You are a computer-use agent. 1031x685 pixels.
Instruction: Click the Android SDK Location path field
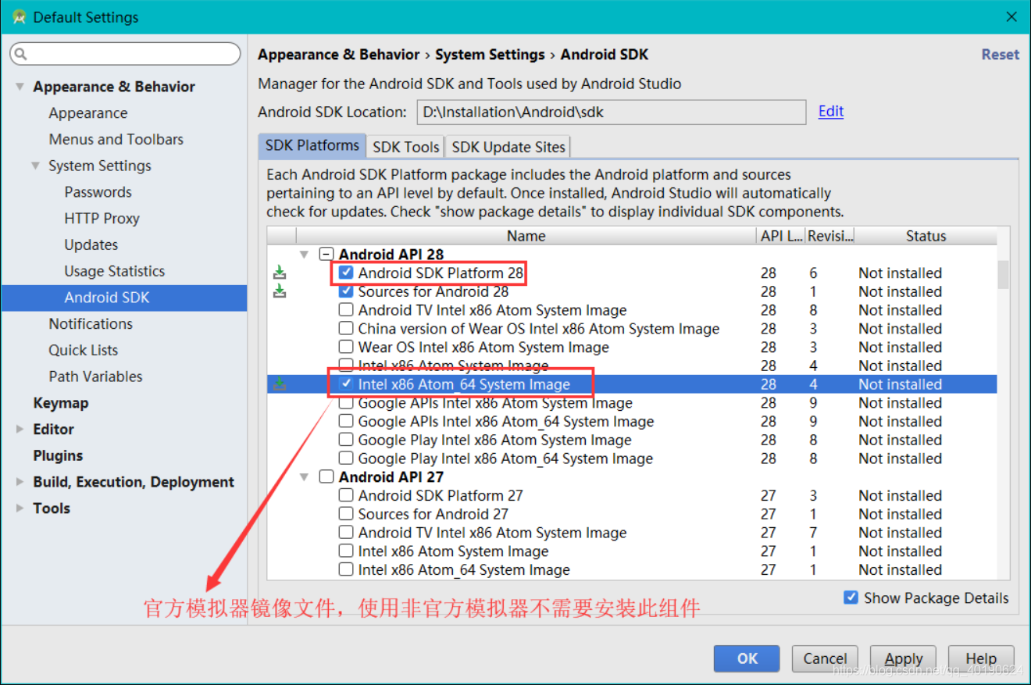611,112
